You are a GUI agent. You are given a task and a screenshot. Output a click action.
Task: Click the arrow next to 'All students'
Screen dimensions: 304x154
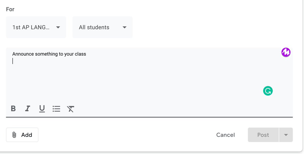point(124,27)
